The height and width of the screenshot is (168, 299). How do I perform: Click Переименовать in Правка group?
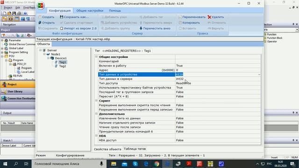point(192,17)
